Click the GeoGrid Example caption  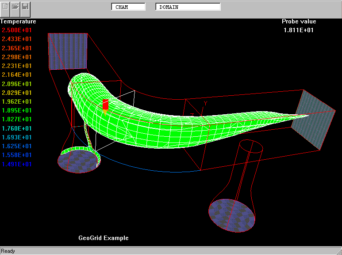pos(104,238)
